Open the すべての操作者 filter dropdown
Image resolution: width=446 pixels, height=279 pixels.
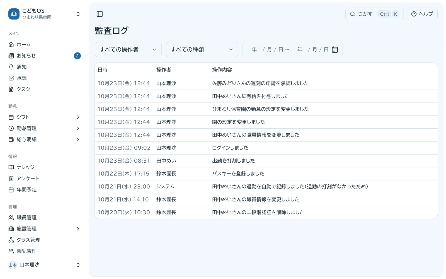point(128,50)
